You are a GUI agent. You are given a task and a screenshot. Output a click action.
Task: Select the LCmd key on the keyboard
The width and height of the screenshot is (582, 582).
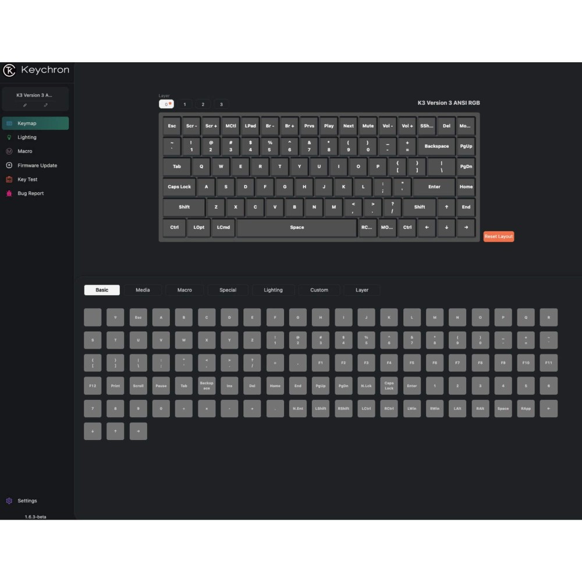tap(223, 227)
